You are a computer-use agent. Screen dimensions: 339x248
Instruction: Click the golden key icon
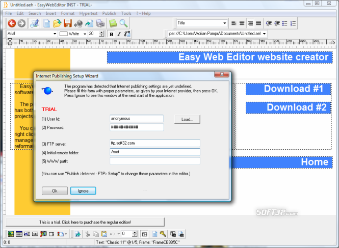coord(163,234)
